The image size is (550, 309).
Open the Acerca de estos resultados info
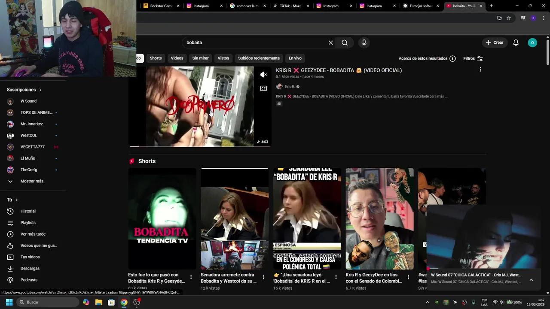[427, 58]
